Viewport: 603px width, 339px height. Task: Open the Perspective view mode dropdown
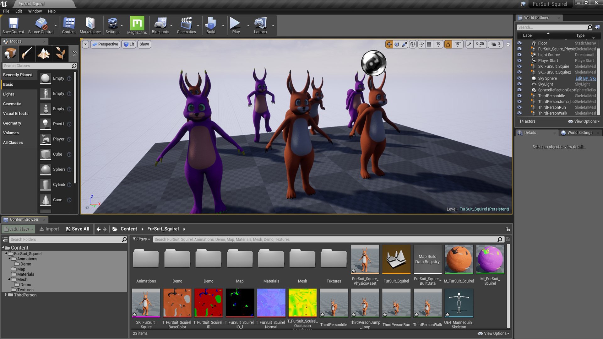(x=105, y=44)
